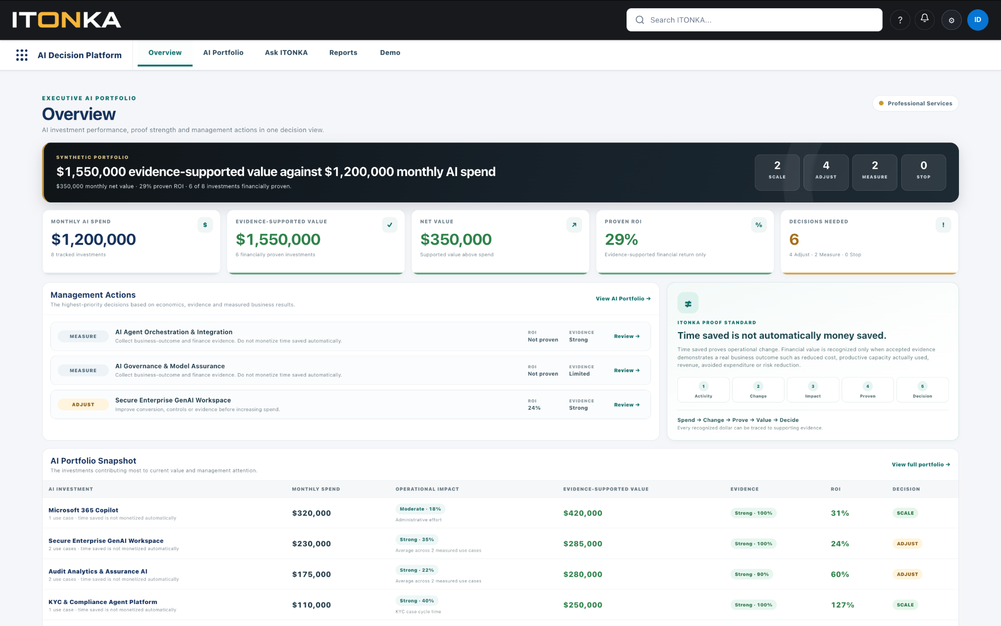The image size is (1001, 626).
Task: Open the Ask ITONKA tab
Action: coord(286,53)
